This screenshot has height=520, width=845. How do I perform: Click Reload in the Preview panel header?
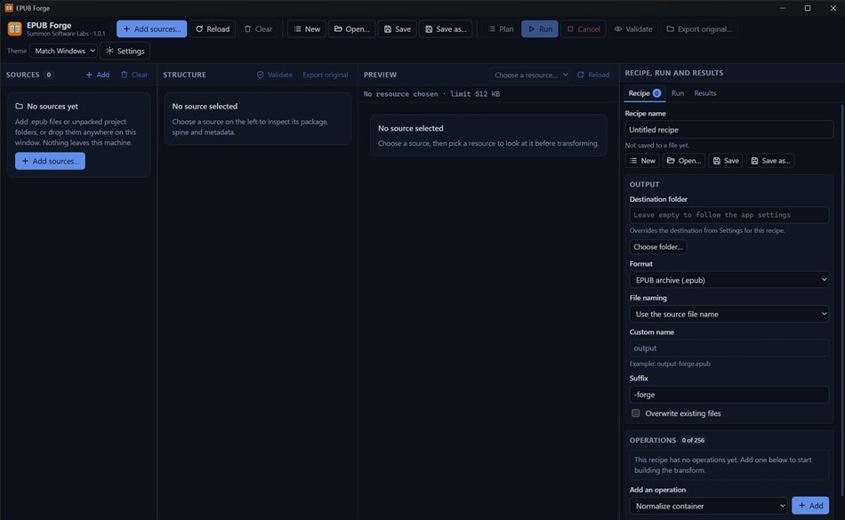[593, 75]
